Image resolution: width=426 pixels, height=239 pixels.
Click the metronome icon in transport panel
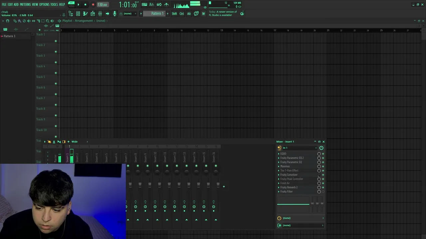coord(166,4)
